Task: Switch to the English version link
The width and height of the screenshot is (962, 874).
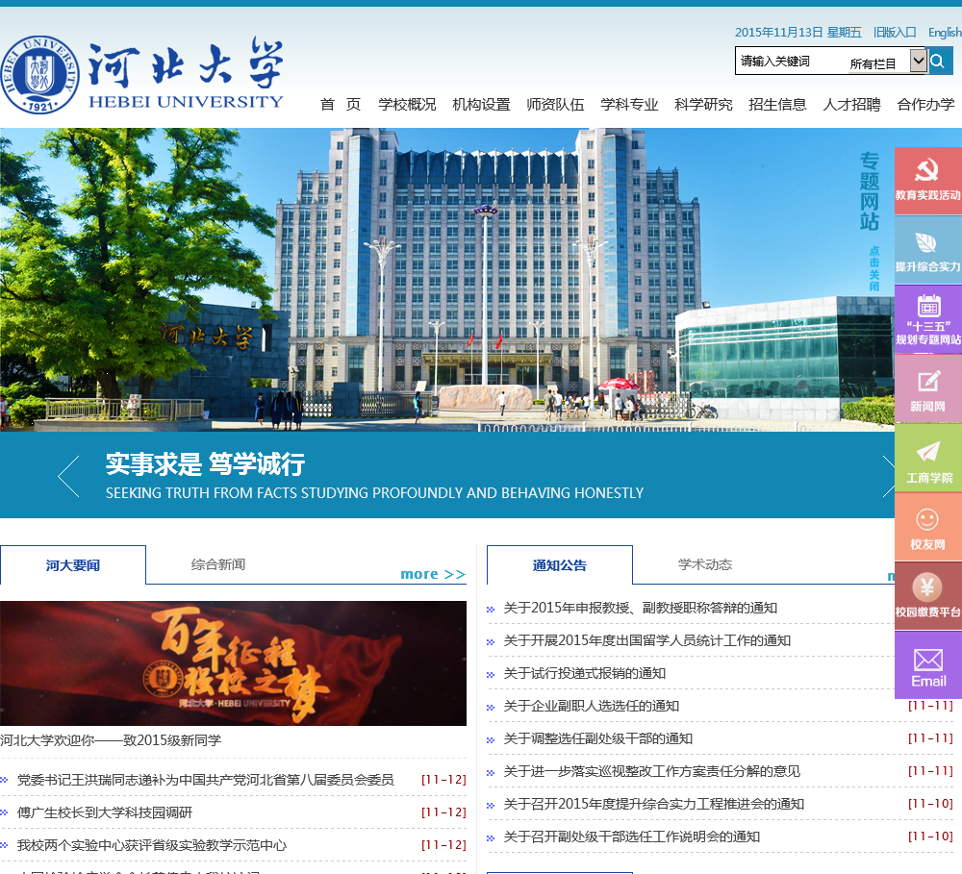Action: (x=945, y=32)
